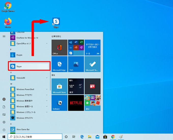The height and width of the screenshot is (140, 173).
Task: Open the Microsoft Edge tile
Action: point(60,64)
